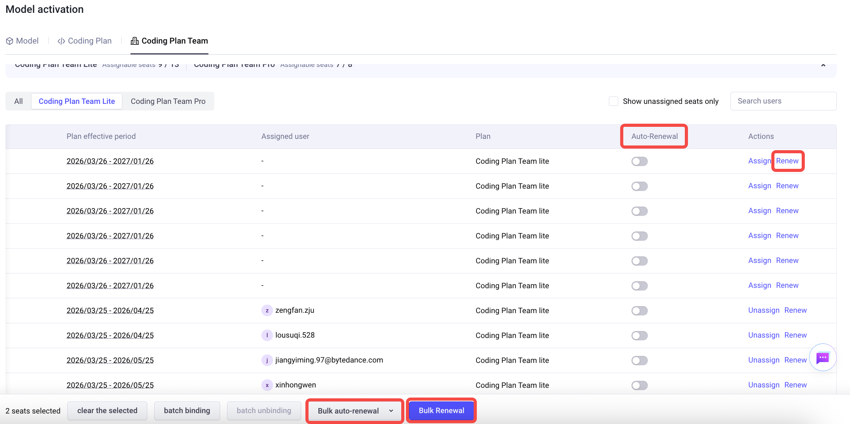Select the All filter tab
The image size is (850, 424).
point(19,101)
